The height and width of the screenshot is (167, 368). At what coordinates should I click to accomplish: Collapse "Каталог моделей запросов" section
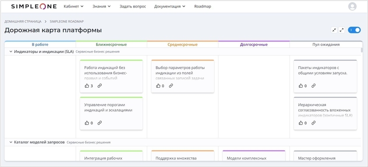click(x=11, y=142)
